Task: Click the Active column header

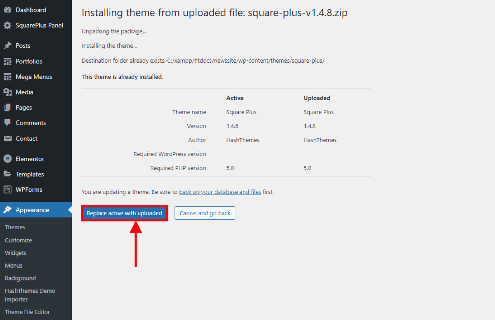Action: click(235, 98)
